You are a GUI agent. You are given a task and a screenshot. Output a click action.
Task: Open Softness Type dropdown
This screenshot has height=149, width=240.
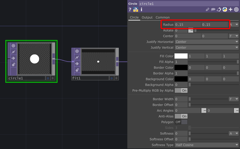coord(207,145)
